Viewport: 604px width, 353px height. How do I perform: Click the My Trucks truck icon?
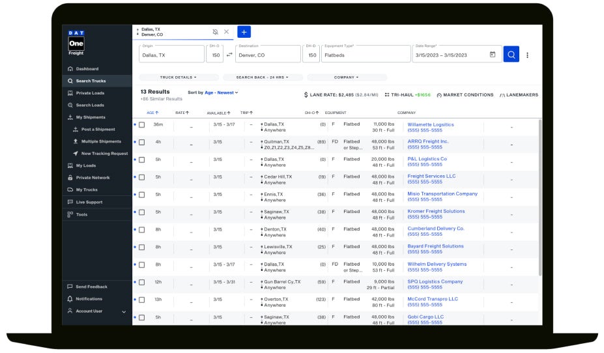pos(70,190)
